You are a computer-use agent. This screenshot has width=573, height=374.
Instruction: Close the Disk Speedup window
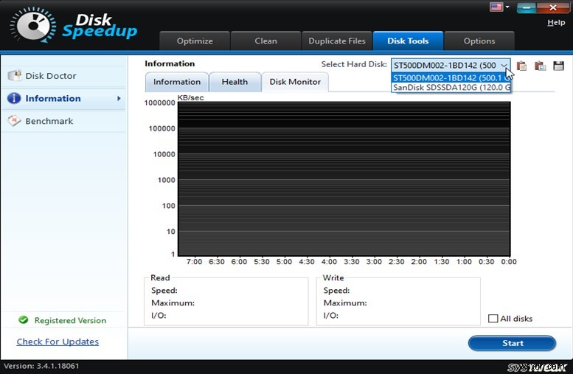553,7
